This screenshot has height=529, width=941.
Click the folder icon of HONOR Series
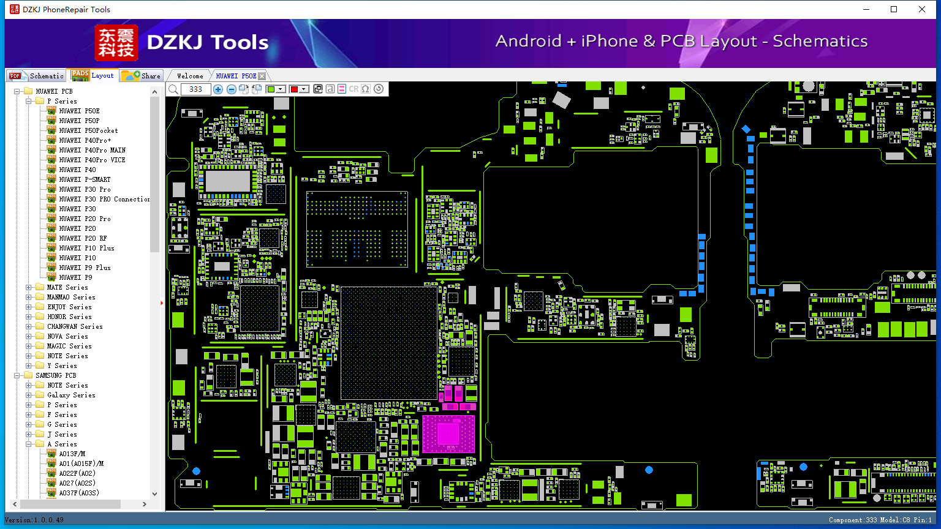click(40, 317)
